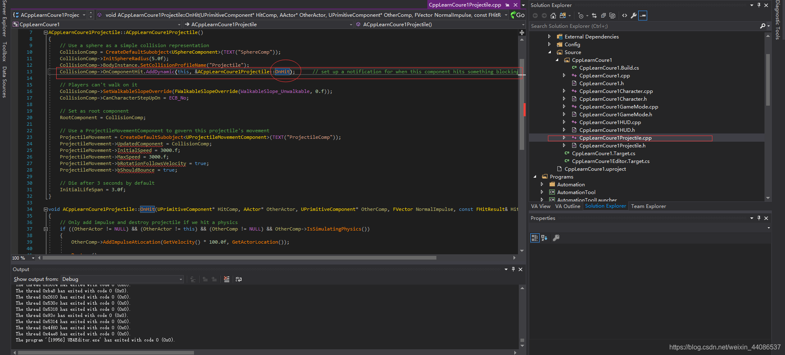Screen dimensions: 785x355
Task: Clear All output with the red X icon
Action: point(226,279)
